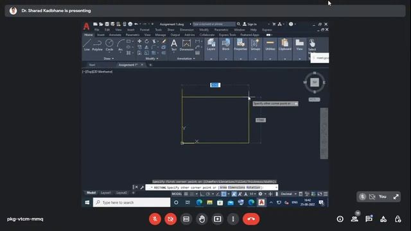Toggle drawing grid display in status bar

pos(186,194)
